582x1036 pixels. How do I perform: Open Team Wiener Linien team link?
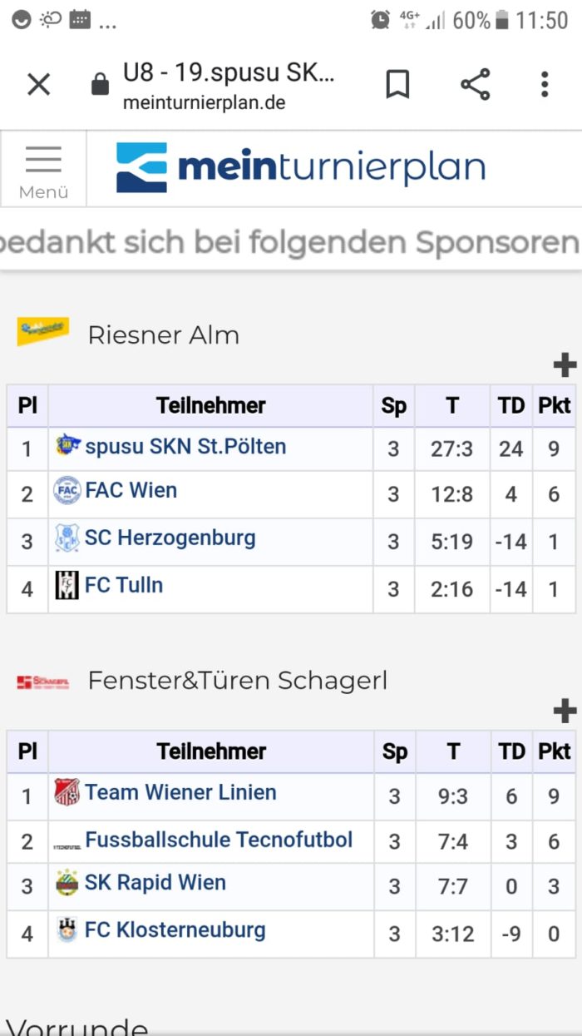coord(180,792)
